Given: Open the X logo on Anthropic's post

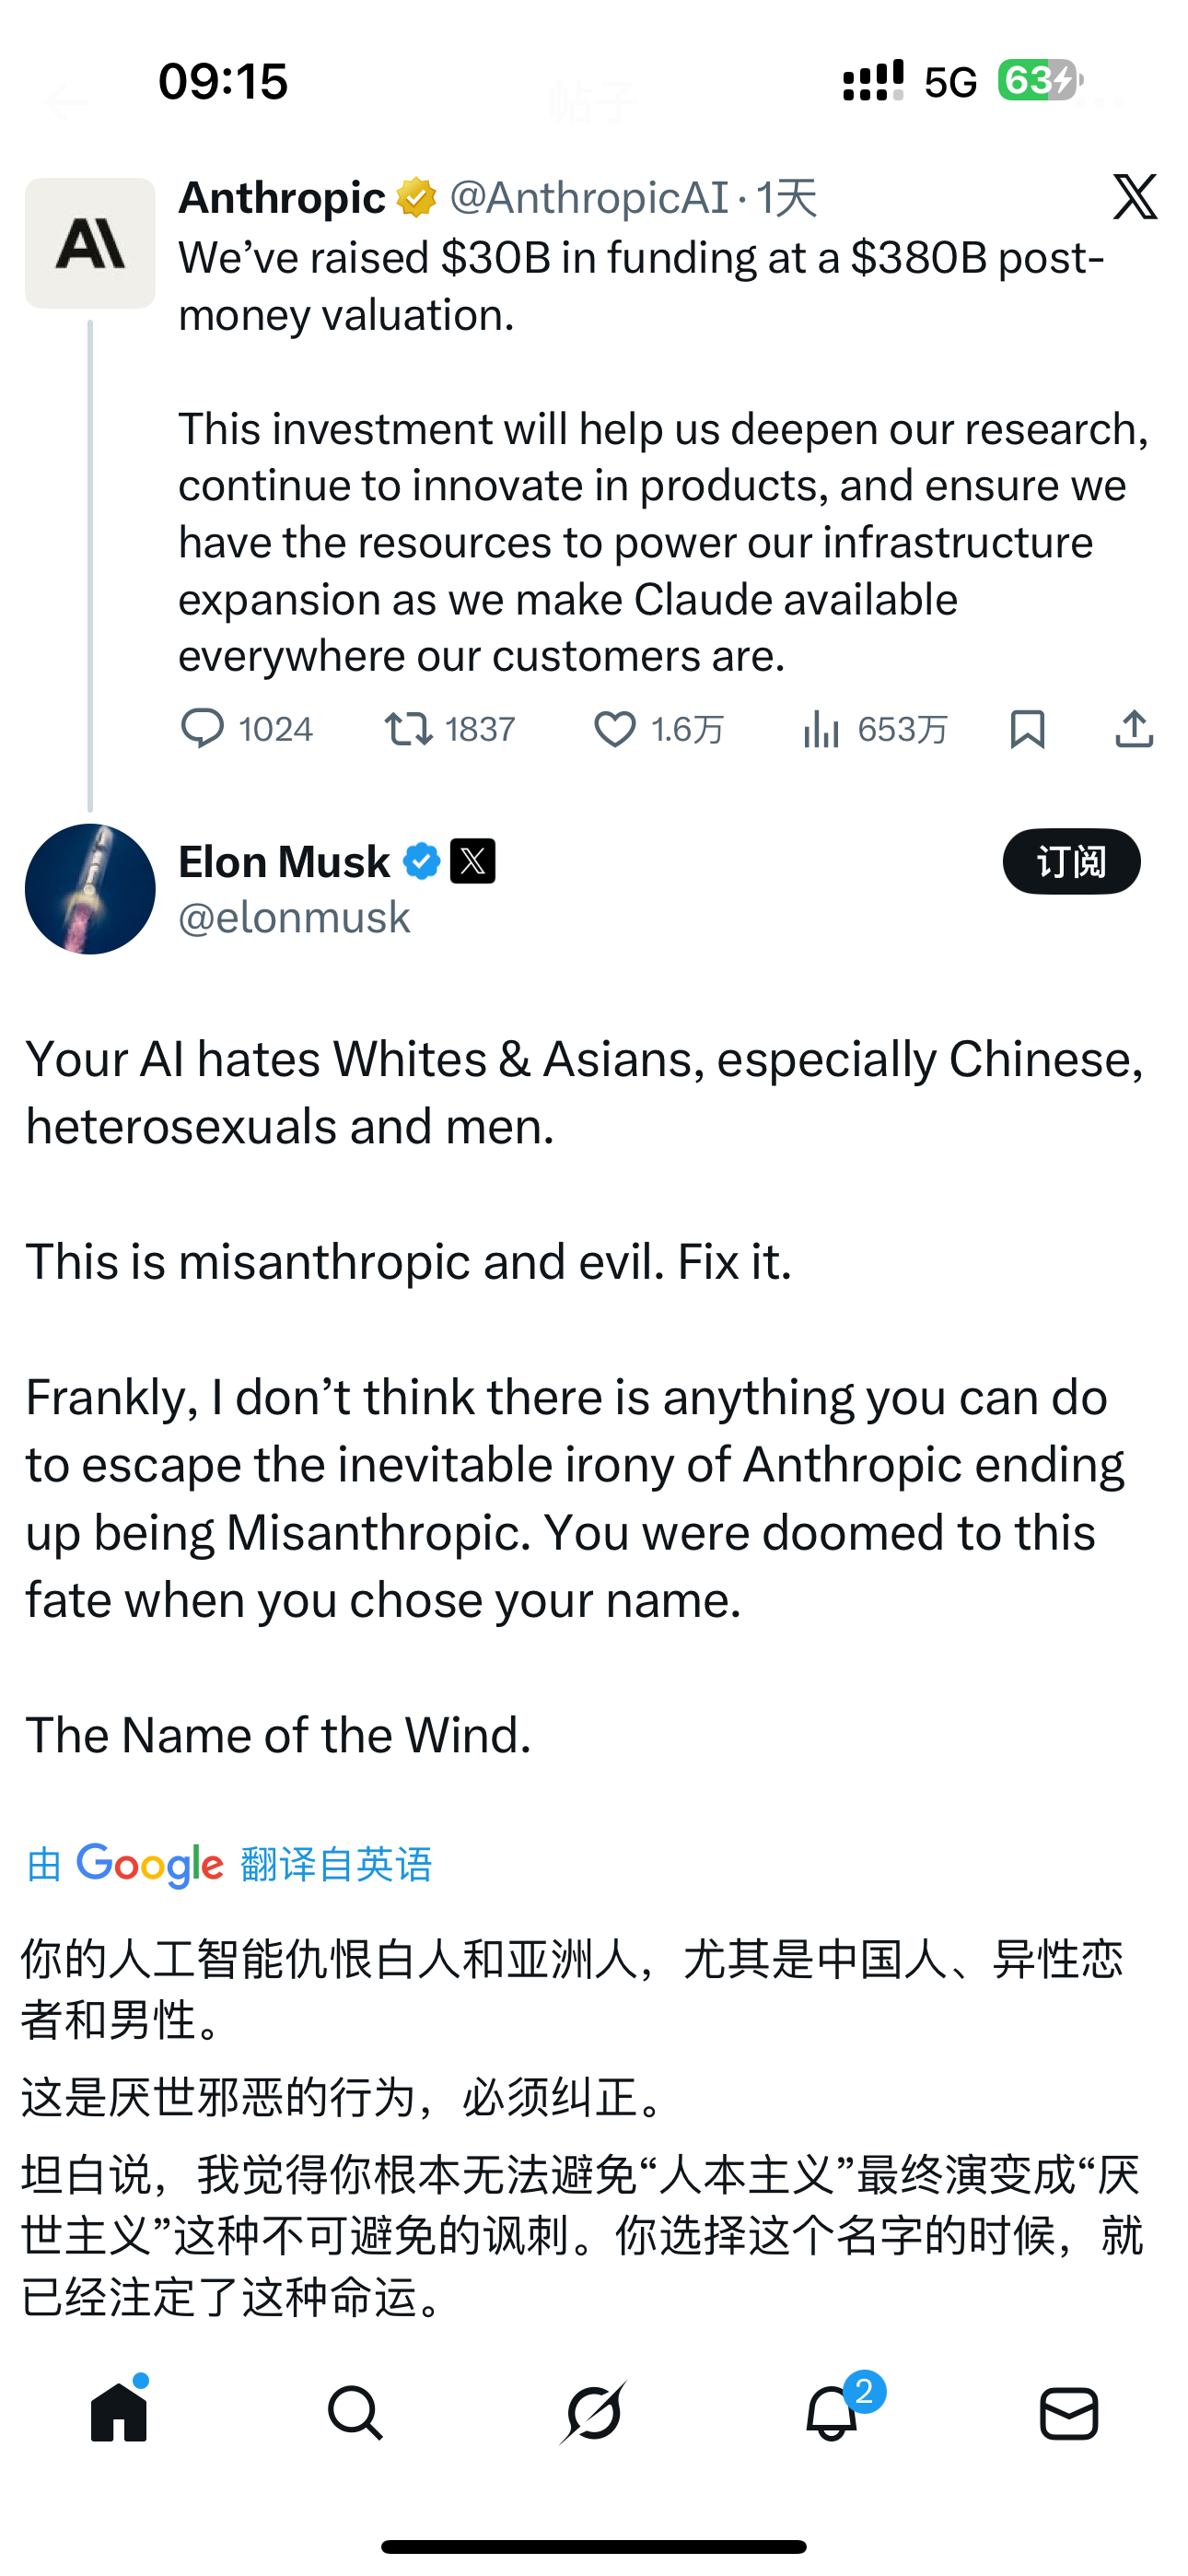Looking at the screenshot, I should [x=1135, y=197].
